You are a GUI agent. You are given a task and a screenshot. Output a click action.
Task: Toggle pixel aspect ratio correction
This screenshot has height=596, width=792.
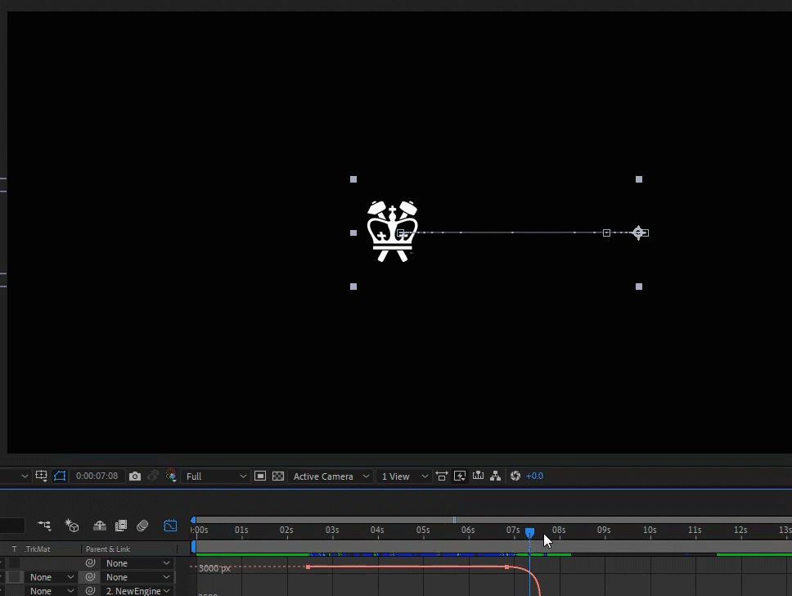pyautogui.click(x=442, y=476)
